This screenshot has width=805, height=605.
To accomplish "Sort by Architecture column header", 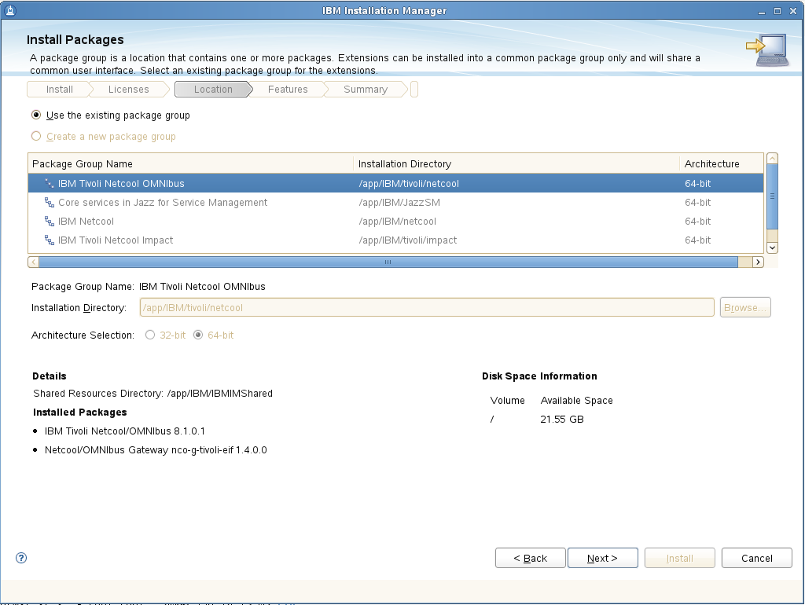I will click(x=722, y=163).
